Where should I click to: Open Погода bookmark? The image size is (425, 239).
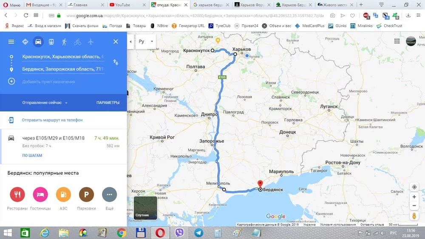tap(112, 26)
